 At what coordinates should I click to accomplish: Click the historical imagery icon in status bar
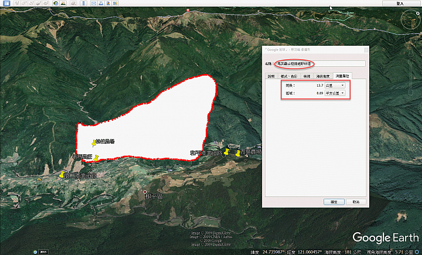35,252
